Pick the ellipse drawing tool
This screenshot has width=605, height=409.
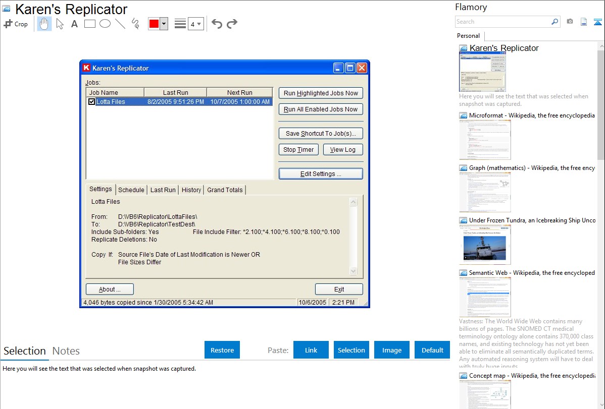[x=105, y=24]
